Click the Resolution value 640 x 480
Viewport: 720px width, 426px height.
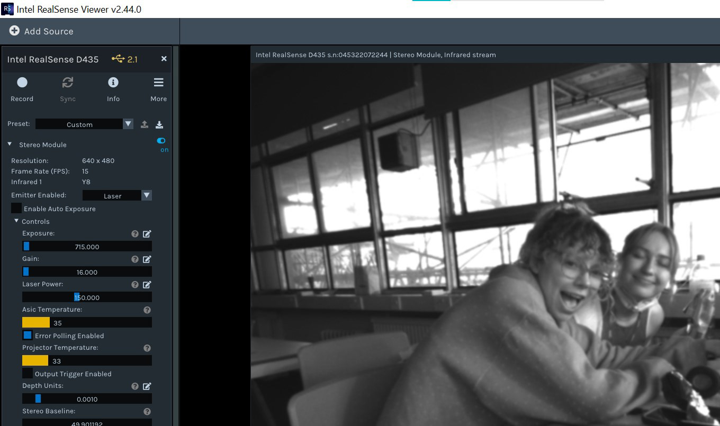[x=98, y=160]
